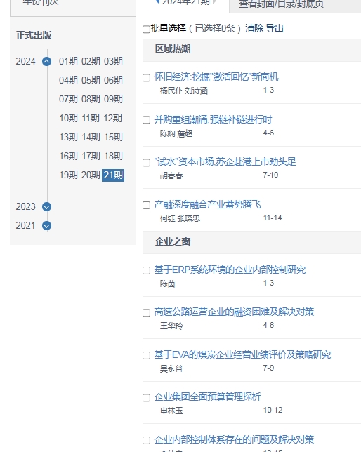Expand the 2021 year chevron icon

(47, 226)
